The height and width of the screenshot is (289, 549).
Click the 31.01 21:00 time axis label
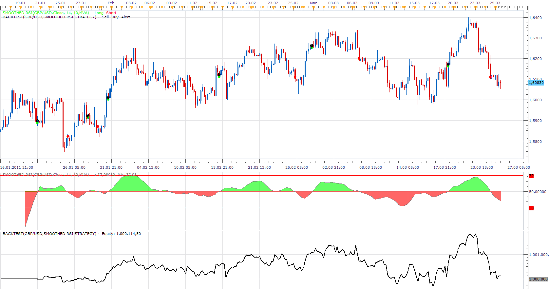pyautogui.click(x=111, y=167)
